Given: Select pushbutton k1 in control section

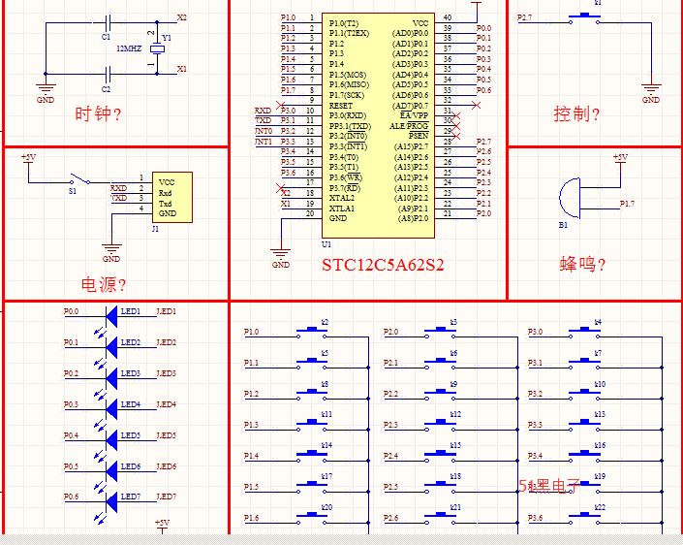Looking at the screenshot, I should click(584, 18).
